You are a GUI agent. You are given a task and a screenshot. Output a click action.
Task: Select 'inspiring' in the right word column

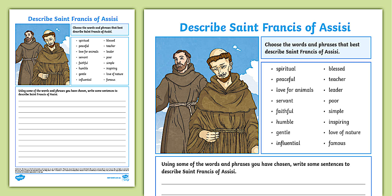(x=339, y=122)
